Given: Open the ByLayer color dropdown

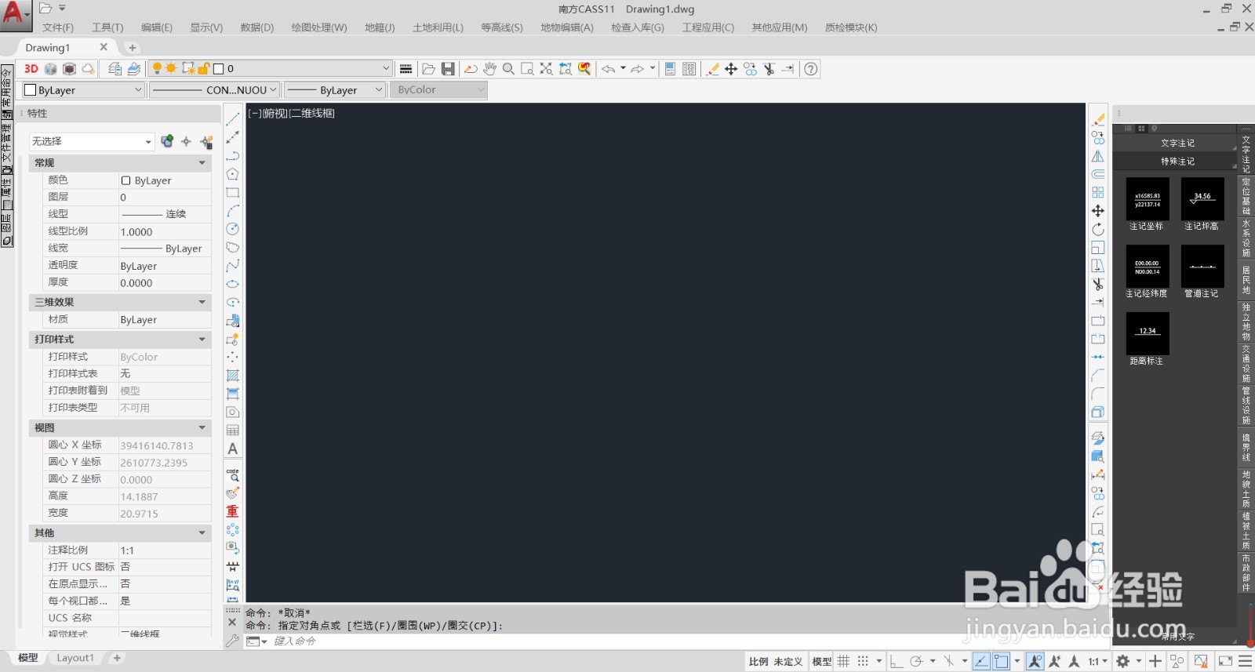Looking at the screenshot, I should pos(84,90).
